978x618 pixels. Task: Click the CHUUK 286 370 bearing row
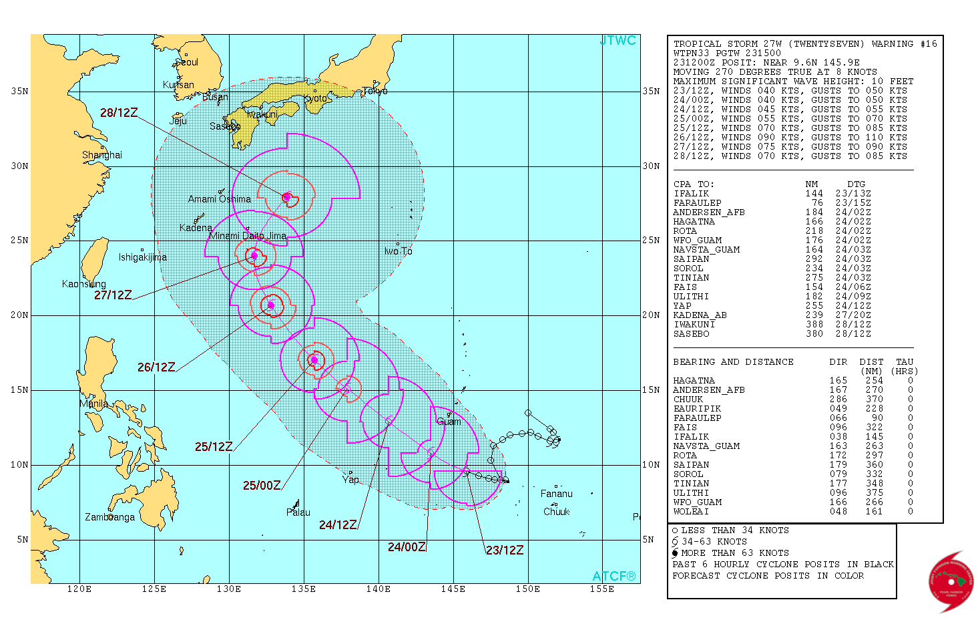pos(793,400)
